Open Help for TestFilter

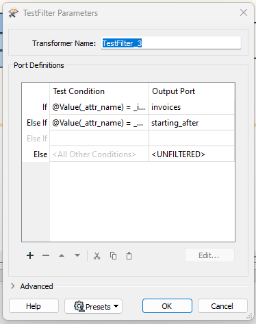[34, 306]
